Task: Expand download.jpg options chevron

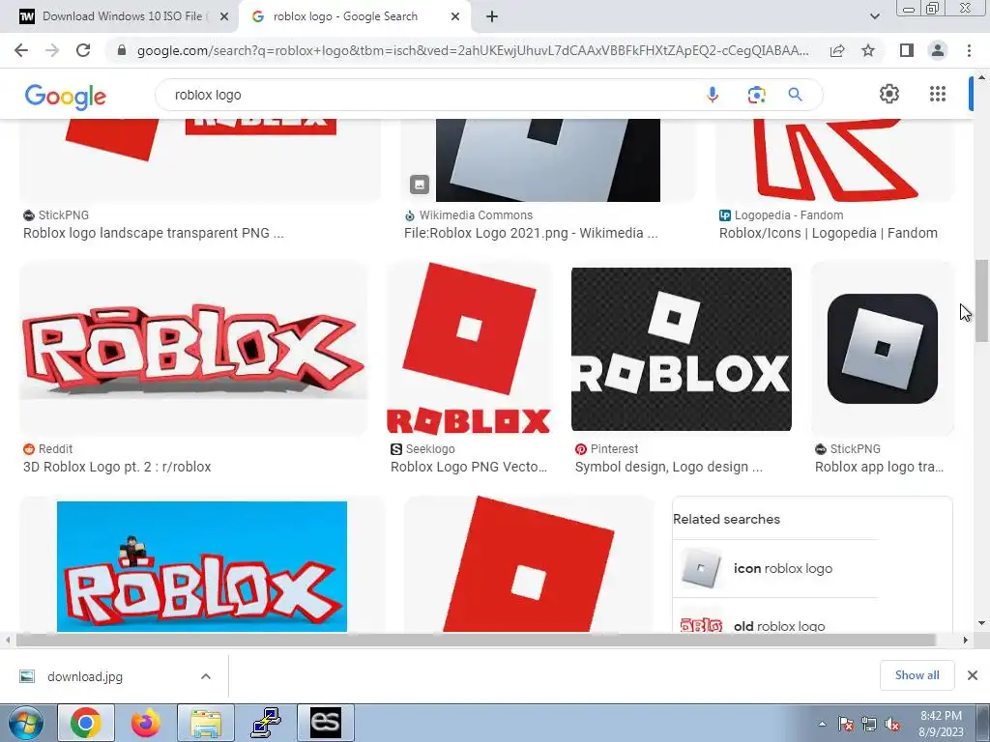Action: [x=206, y=676]
